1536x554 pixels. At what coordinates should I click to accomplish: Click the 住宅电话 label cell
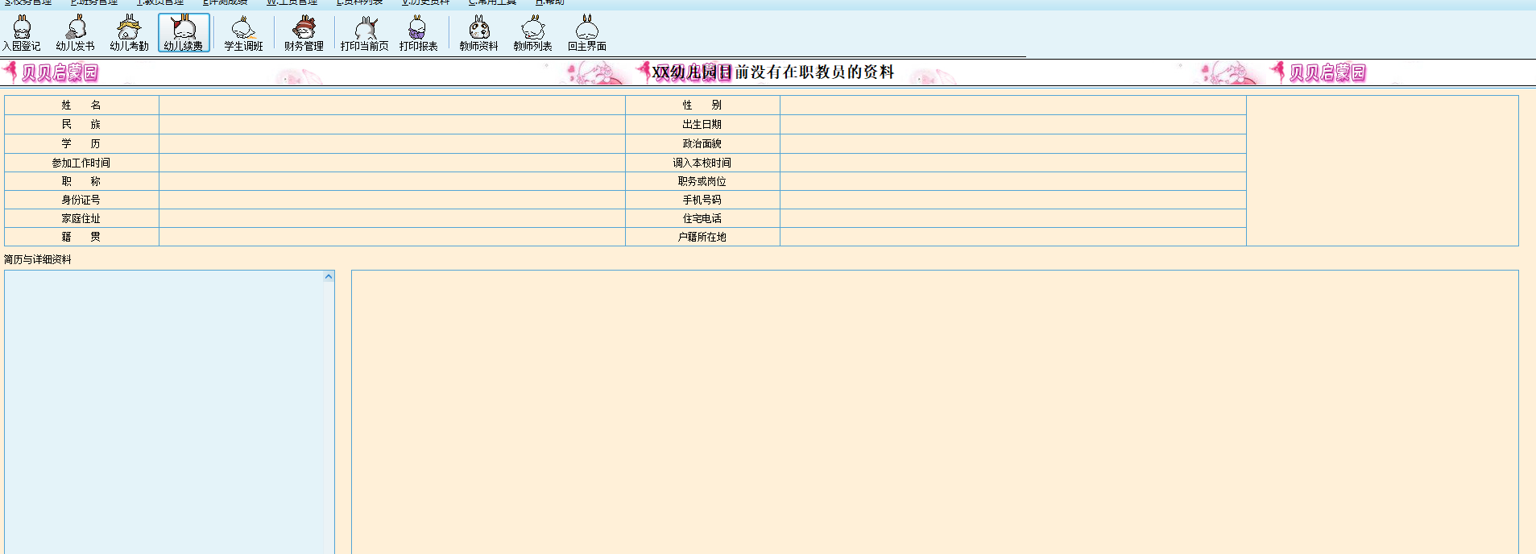[x=702, y=218]
